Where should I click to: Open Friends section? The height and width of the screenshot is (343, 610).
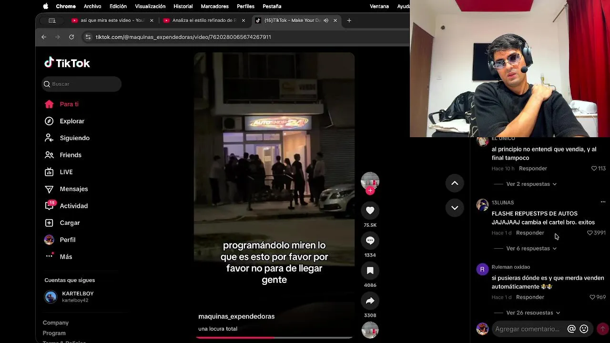tap(63, 155)
